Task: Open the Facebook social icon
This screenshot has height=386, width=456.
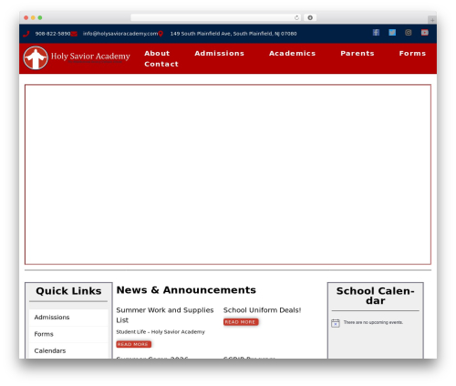Action: tap(376, 33)
